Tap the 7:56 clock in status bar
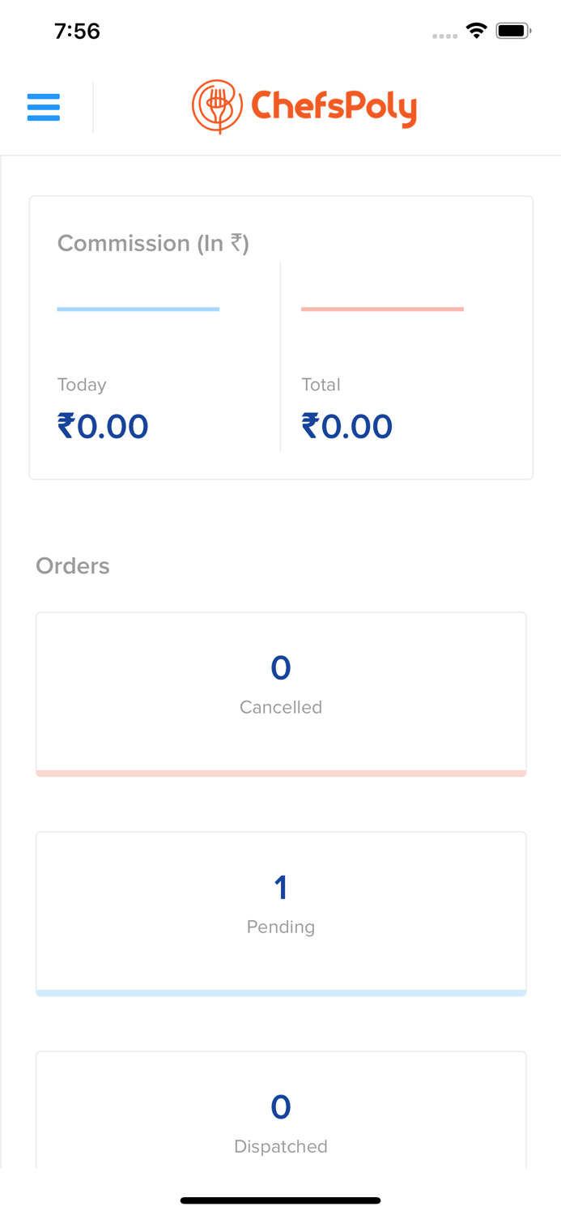Viewport: 561px width, 1215px height. point(77,31)
